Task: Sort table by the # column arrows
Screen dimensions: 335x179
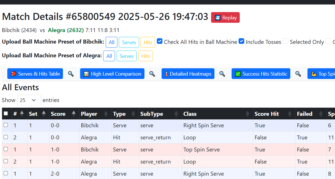Action: pyautogui.click(x=22, y=114)
